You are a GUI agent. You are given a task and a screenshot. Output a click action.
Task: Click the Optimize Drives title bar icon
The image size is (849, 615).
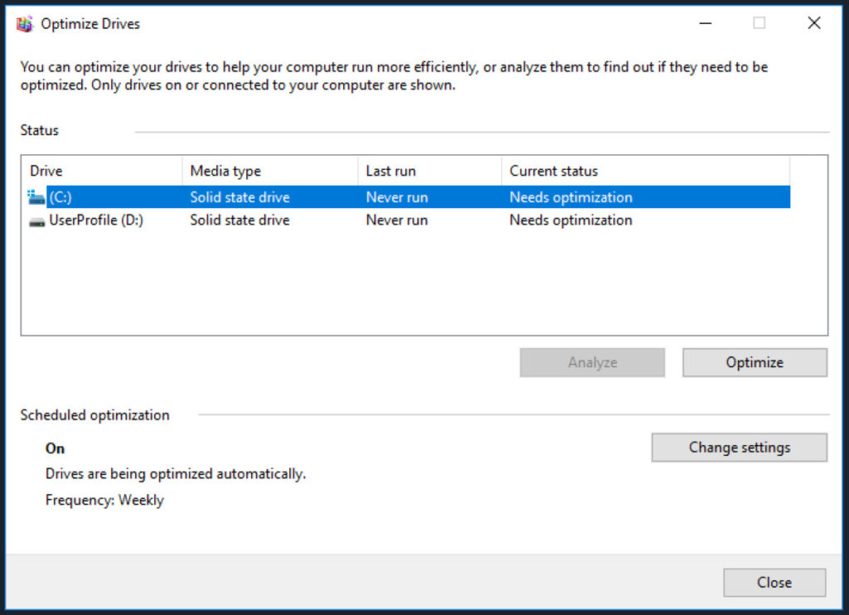click(25, 23)
